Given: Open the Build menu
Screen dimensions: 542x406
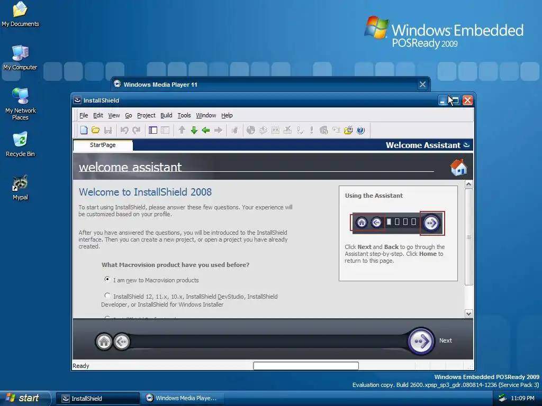Looking at the screenshot, I should (x=166, y=115).
